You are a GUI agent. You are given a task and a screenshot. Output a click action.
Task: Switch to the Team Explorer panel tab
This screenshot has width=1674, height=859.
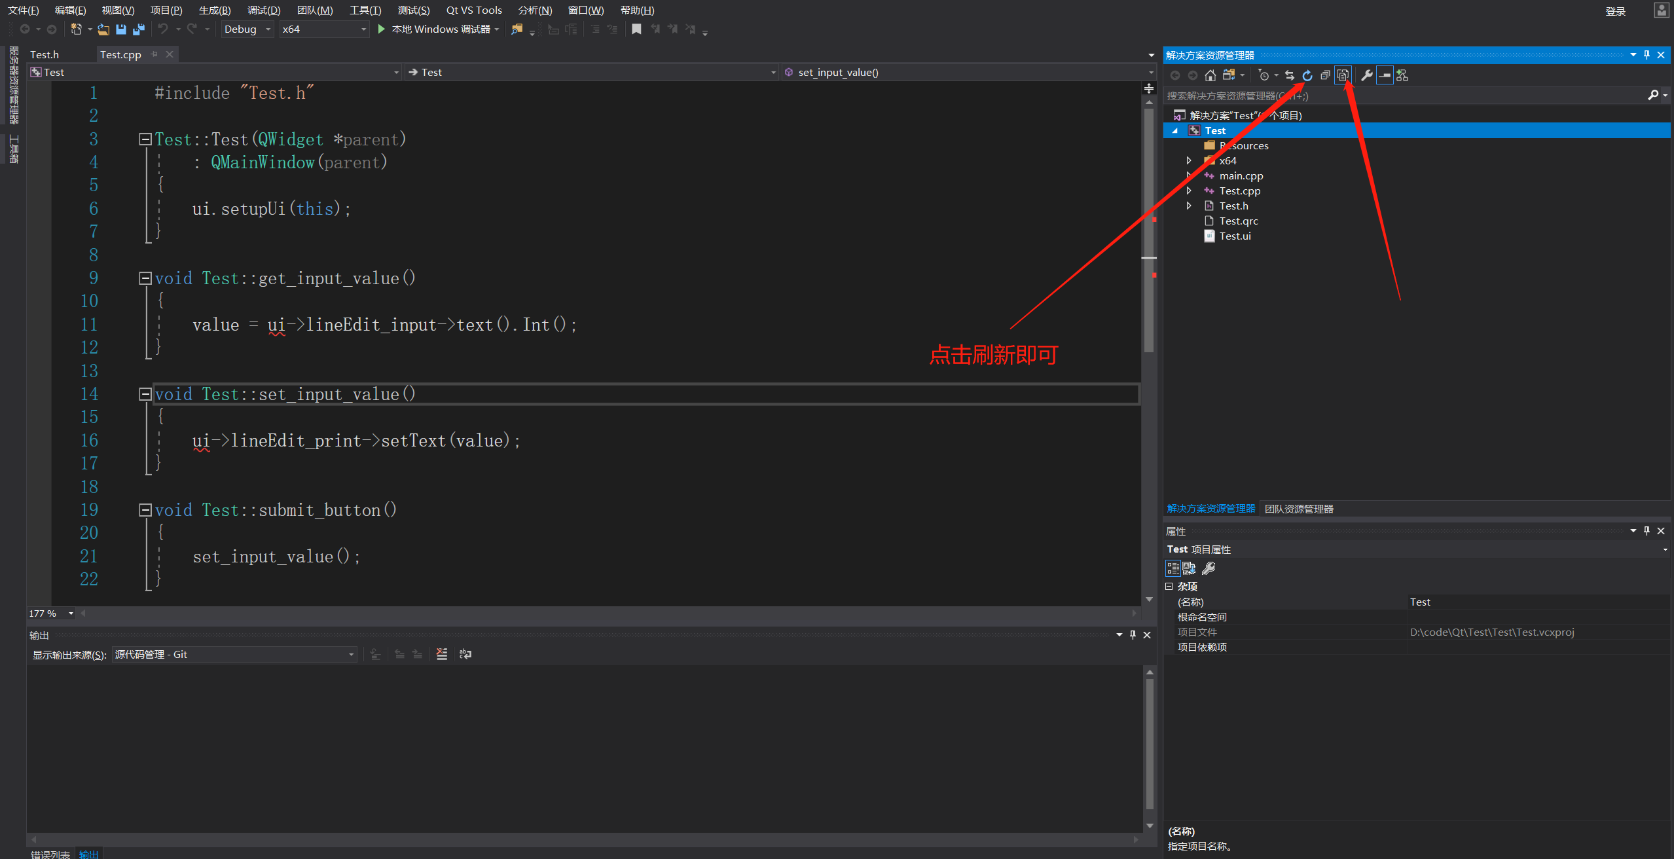tap(1298, 509)
